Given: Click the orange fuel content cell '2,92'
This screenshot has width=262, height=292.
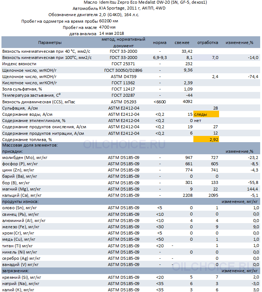Looking at the screenshot, I should pyautogui.click(x=206, y=140).
